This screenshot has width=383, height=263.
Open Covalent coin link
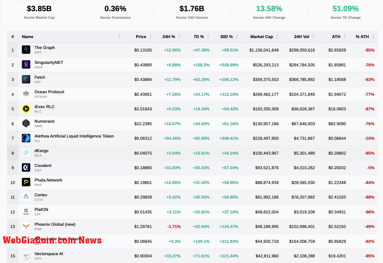tap(43, 166)
